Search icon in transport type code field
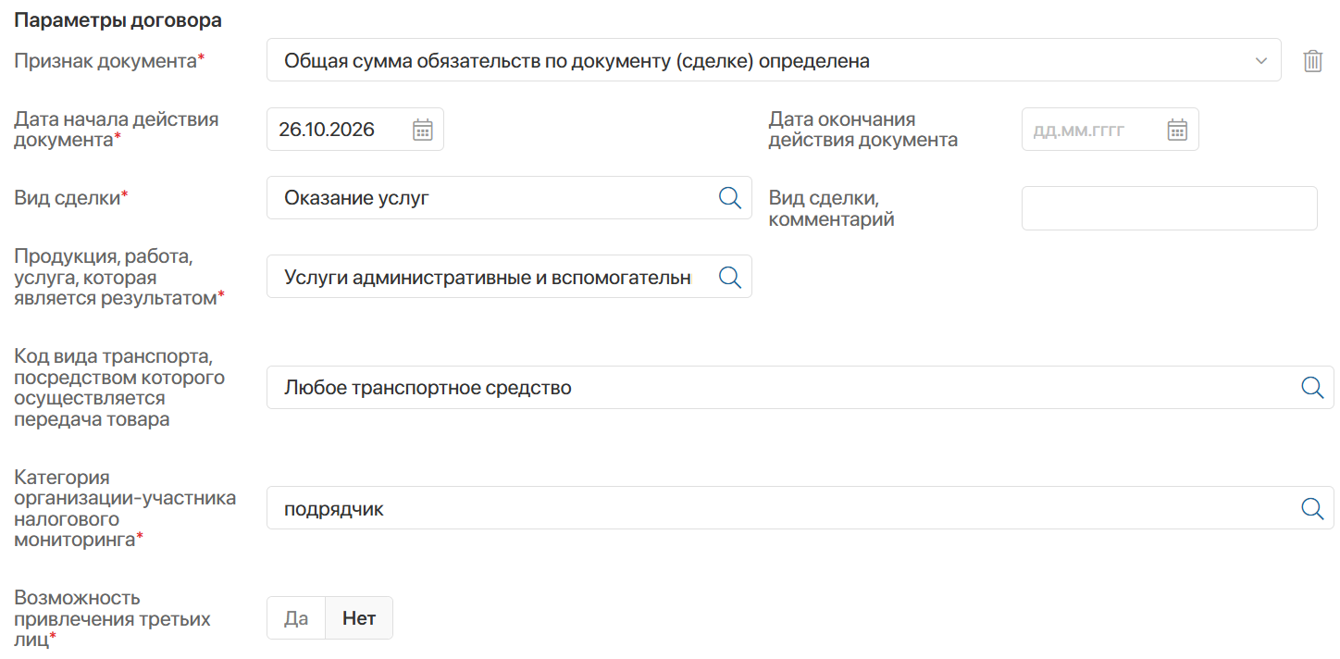The image size is (1340, 659). pyautogui.click(x=1312, y=387)
